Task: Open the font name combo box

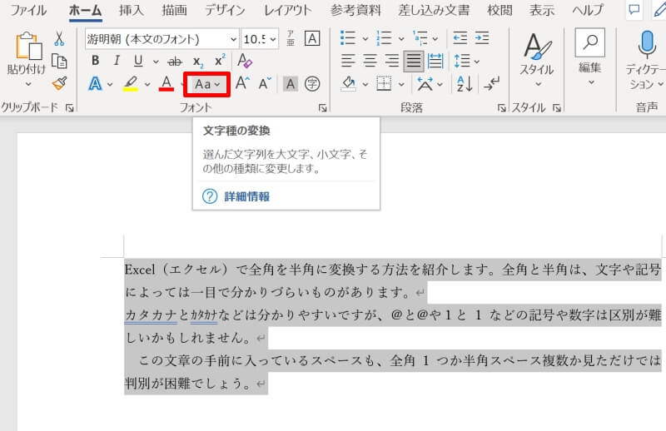Action: (162, 39)
